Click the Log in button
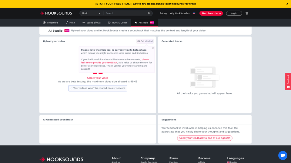This screenshot has width=291, height=163. (234, 13)
